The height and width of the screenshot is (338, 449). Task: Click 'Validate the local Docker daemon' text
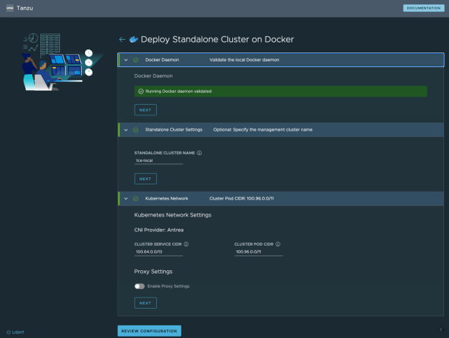[244, 60]
